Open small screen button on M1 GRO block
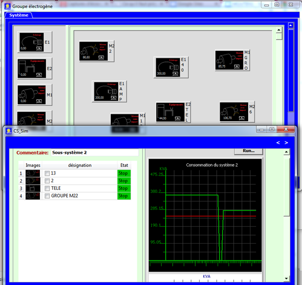This screenshot has height=285, width=302. 237,66
